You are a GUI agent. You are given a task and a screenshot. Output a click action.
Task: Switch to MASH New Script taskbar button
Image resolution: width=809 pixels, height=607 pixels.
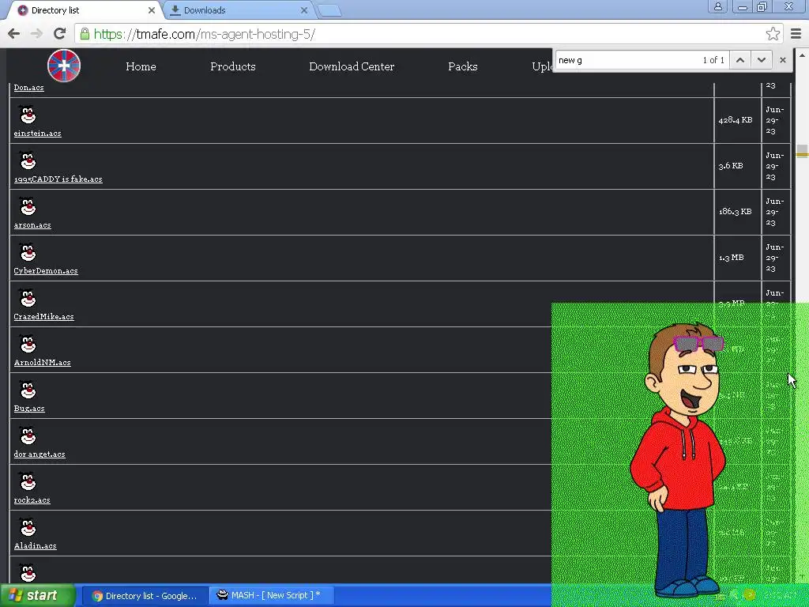tap(272, 596)
